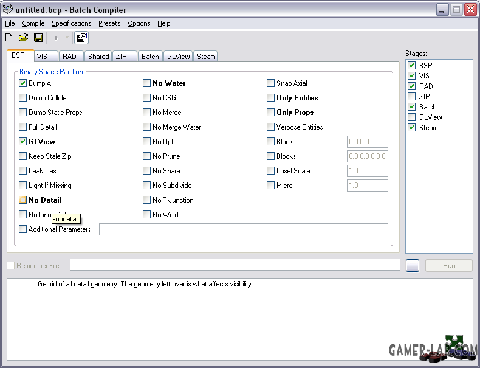The image size is (480, 368).
Task: Enable the Blocks checkbox
Action: coord(270,156)
